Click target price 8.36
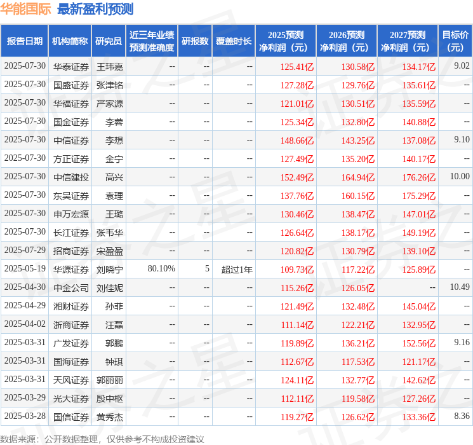The height and width of the screenshot is (445, 473). coord(462,416)
